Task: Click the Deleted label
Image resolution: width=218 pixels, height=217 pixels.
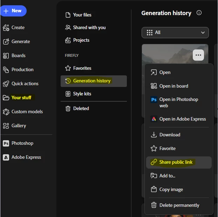Action: tap(81, 109)
